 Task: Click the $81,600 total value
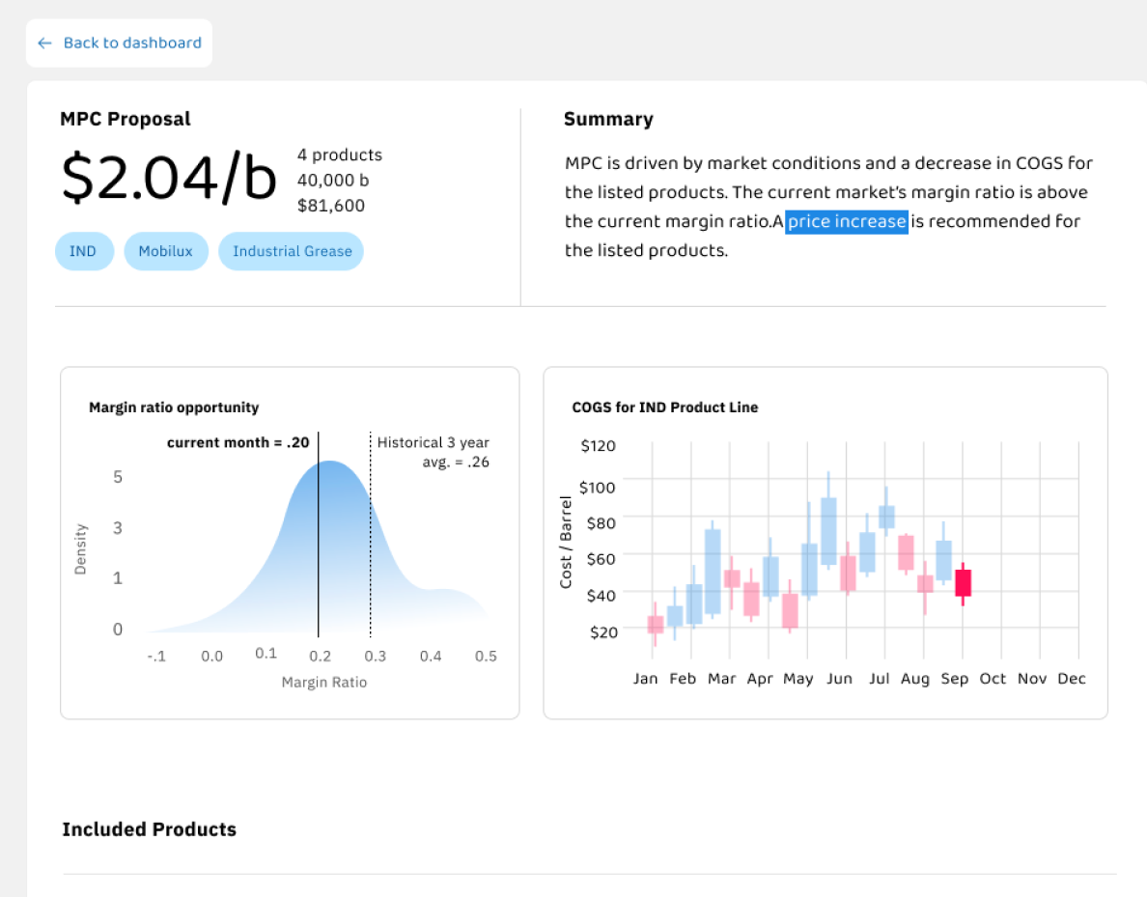[331, 206]
